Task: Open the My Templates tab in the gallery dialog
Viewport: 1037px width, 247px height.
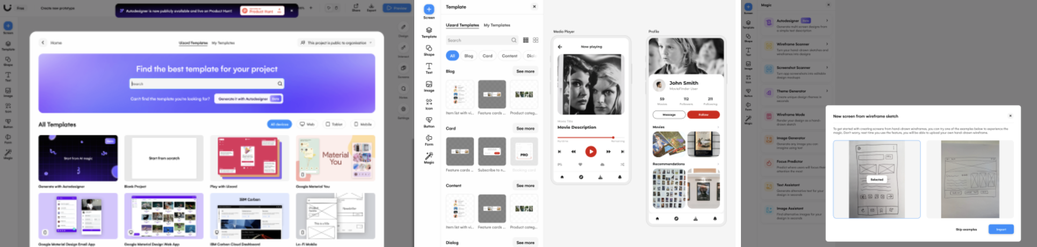Action: (x=223, y=43)
